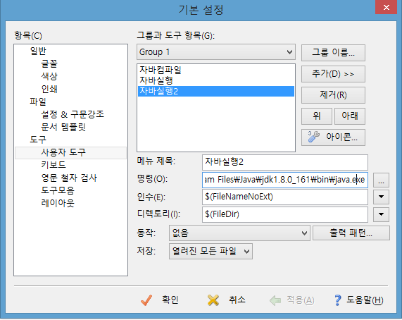Select 일반 in category tree

(x=38, y=51)
